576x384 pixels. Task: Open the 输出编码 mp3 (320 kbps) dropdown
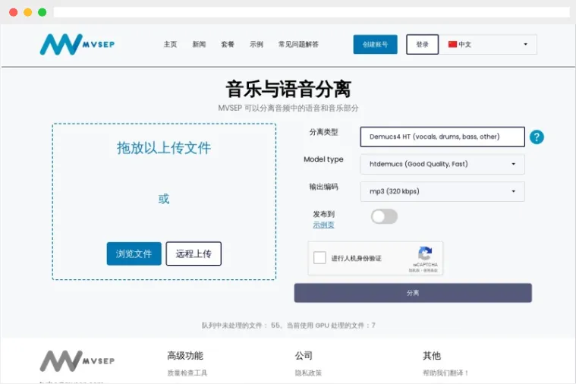pos(442,191)
